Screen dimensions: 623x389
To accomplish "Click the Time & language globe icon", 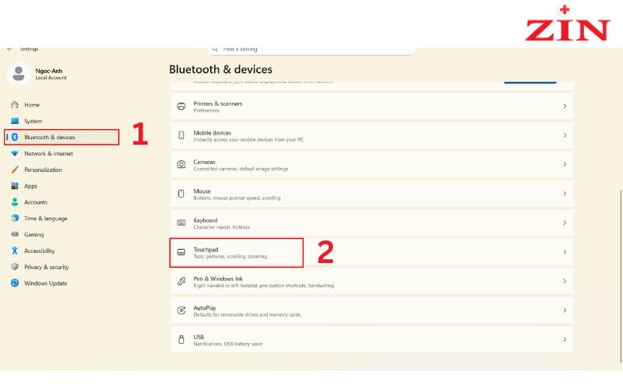I will 15,218.
